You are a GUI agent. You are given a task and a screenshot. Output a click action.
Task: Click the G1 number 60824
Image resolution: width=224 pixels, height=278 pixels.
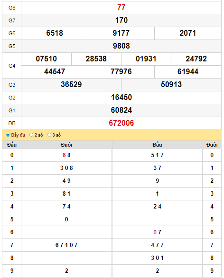[121, 110]
